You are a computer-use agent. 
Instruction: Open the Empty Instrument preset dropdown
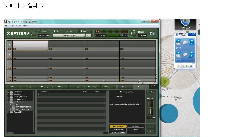point(68,35)
